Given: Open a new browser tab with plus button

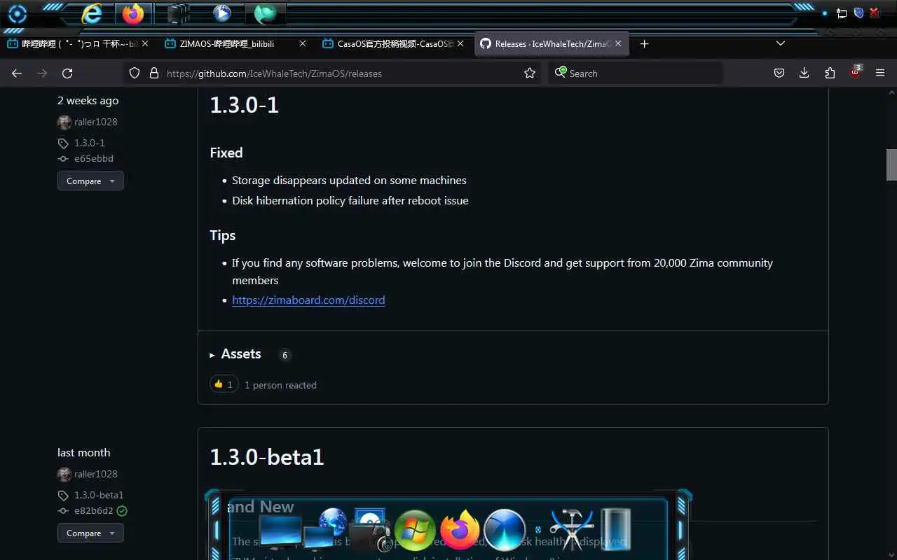Looking at the screenshot, I should [645, 43].
